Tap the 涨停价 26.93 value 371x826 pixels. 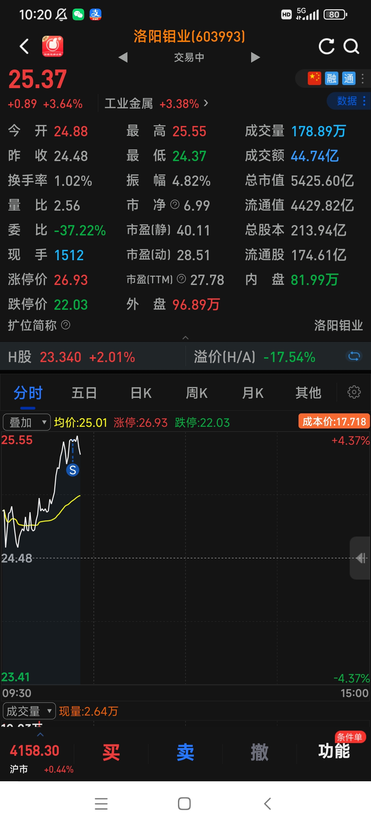coord(71,280)
